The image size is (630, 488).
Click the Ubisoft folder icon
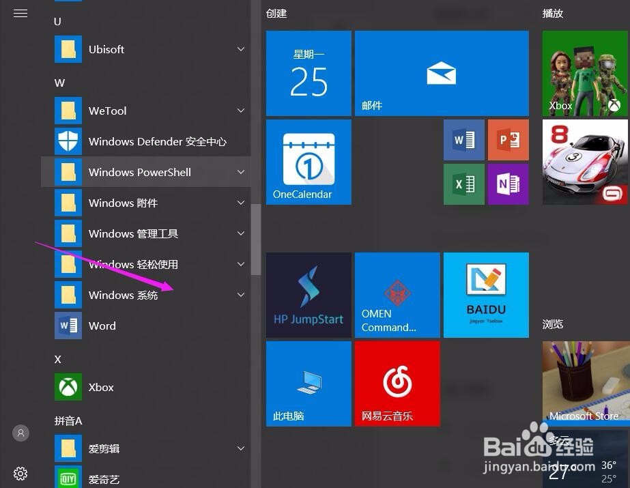click(x=68, y=49)
